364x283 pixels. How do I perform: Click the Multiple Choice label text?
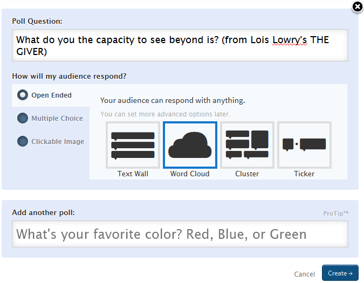(x=57, y=118)
